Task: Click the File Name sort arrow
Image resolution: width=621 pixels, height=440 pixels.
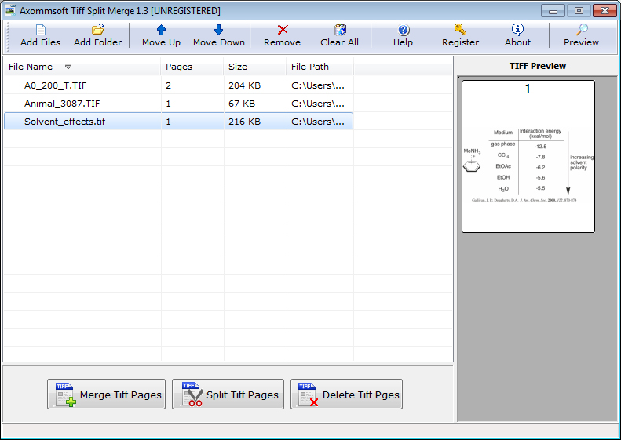Action: point(68,67)
